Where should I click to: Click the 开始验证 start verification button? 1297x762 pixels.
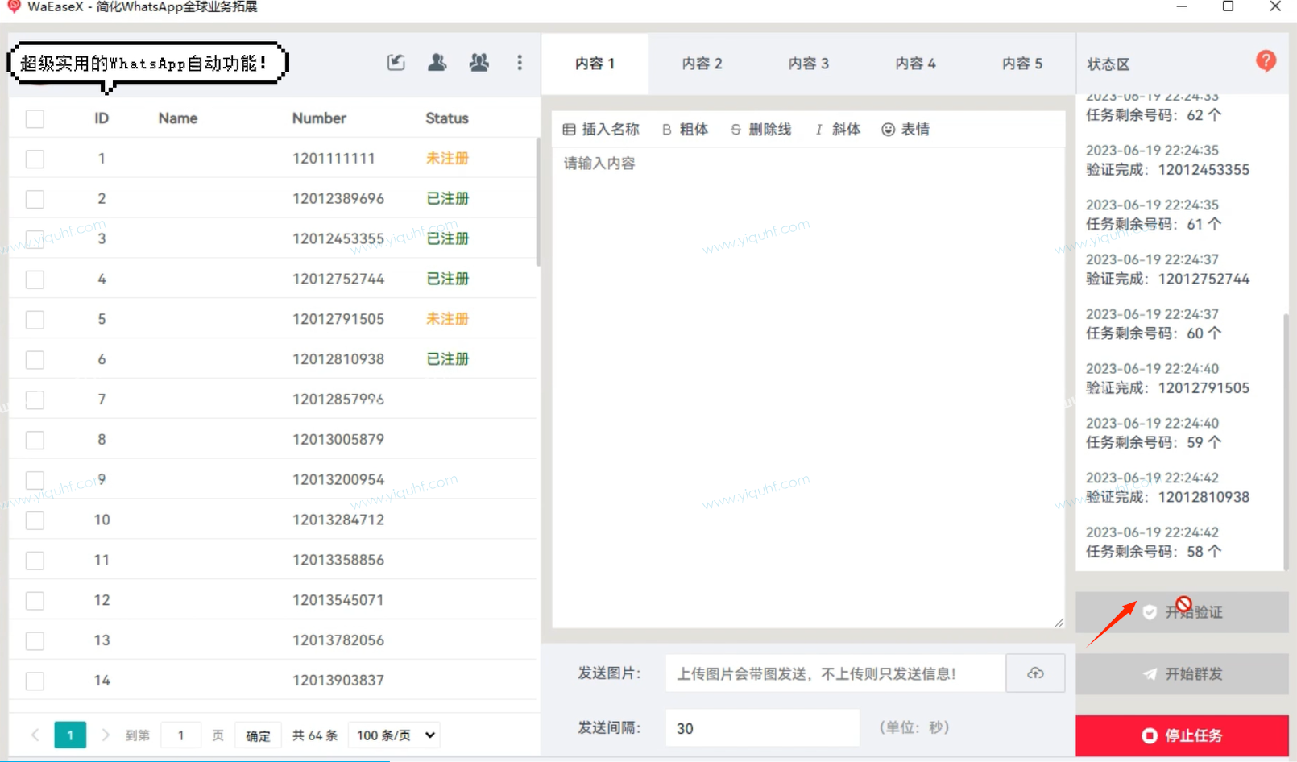pos(1182,612)
